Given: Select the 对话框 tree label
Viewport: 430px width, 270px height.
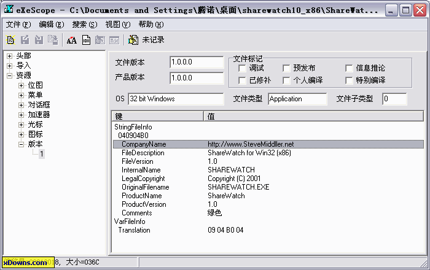Looking at the screenshot, I should (x=39, y=105).
